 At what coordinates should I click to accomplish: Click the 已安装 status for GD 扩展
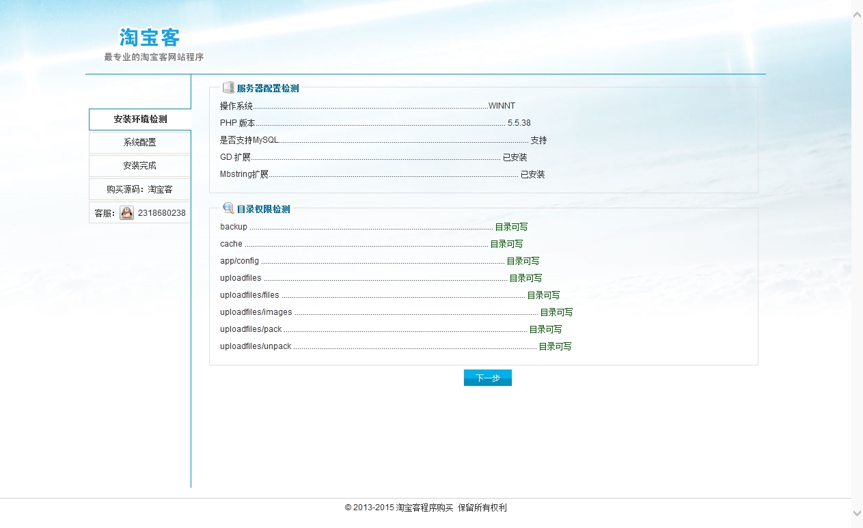(x=515, y=157)
